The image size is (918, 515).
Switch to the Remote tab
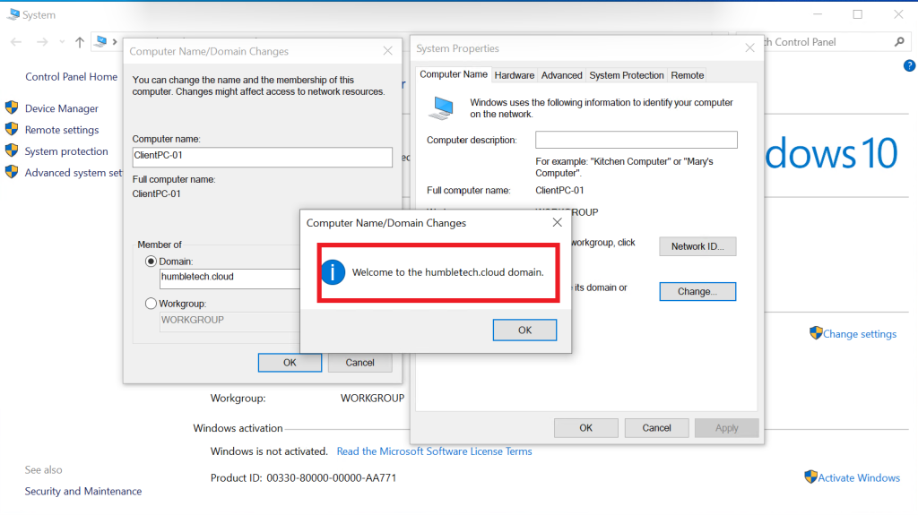click(x=688, y=75)
